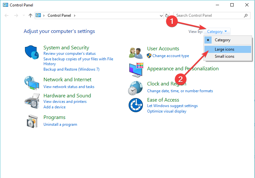Click View devices and printers

pyautogui.click(x=65, y=102)
